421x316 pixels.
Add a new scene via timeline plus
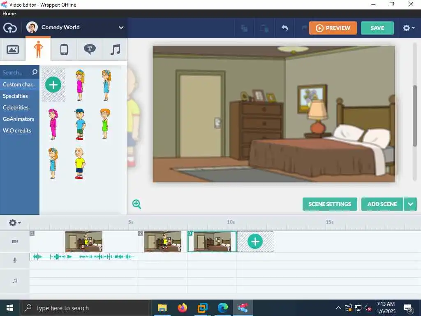[255, 242]
